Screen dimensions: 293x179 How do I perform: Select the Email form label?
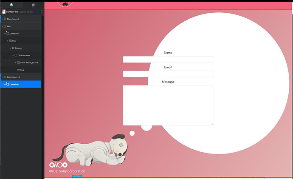[x=168, y=67]
